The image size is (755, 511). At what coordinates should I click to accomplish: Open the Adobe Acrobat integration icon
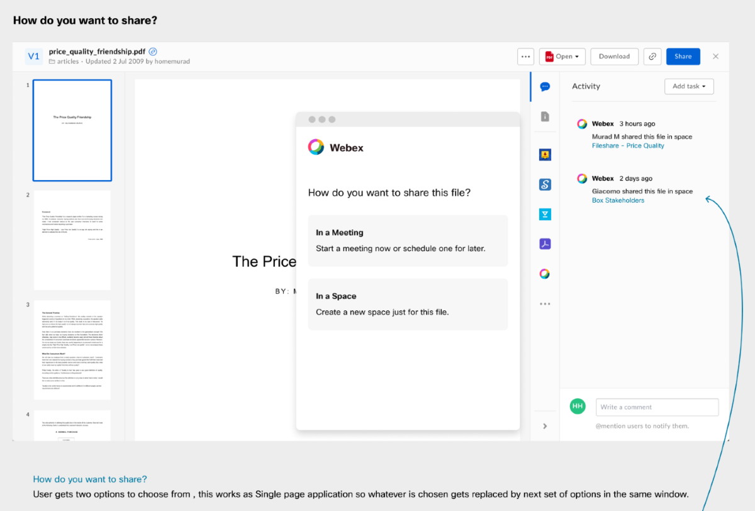coord(545,244)
